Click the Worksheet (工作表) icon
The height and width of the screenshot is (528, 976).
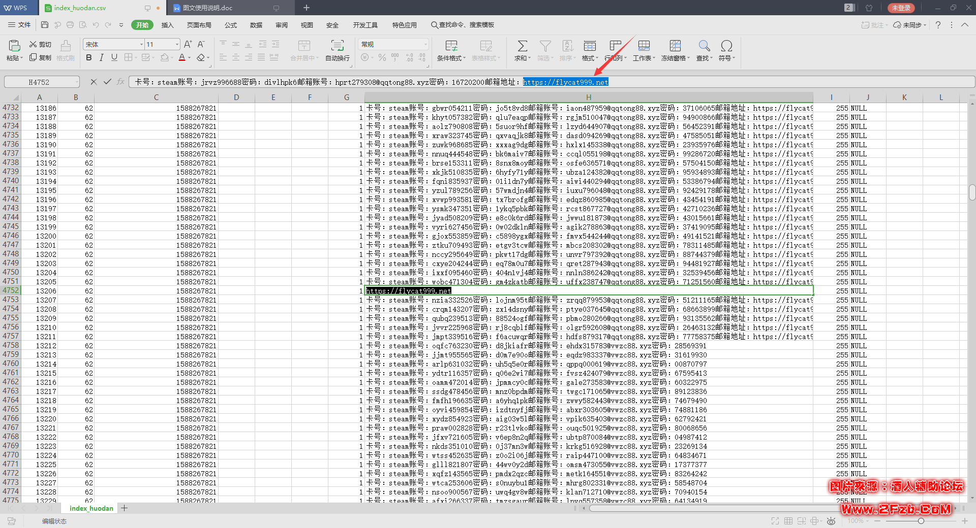pyautogui.click(x=644, y=46)
